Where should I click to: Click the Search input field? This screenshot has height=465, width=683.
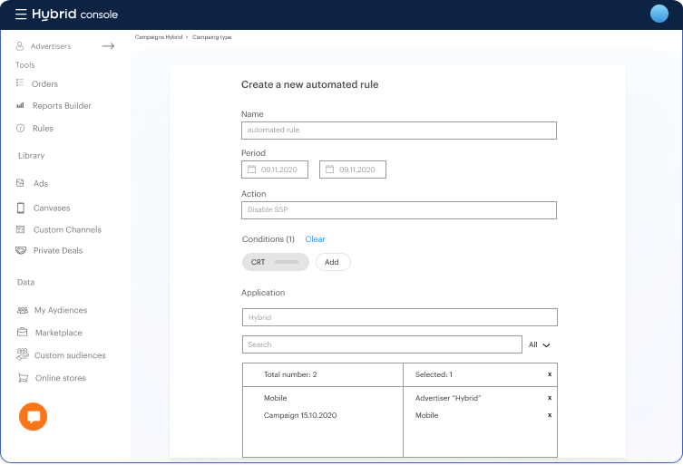382,344
